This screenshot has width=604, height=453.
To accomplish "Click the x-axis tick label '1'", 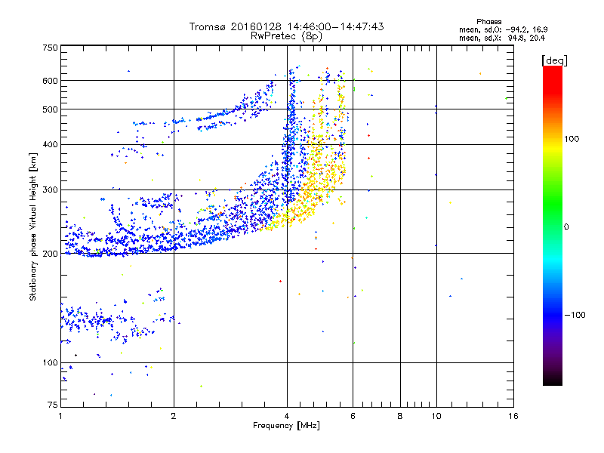I will pos(60,416).
